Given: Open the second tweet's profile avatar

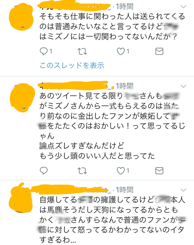Looking at the screenshot, I should (x=22, y=98).
